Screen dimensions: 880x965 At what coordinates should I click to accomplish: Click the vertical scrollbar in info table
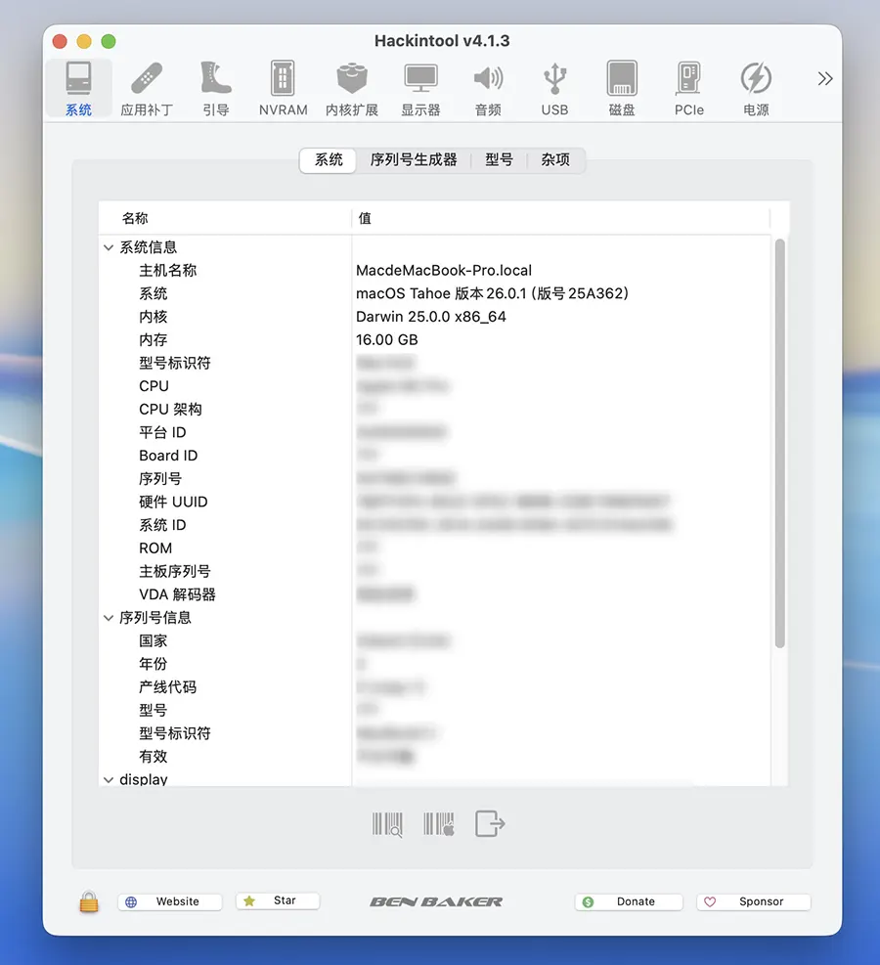pos(779,440)
